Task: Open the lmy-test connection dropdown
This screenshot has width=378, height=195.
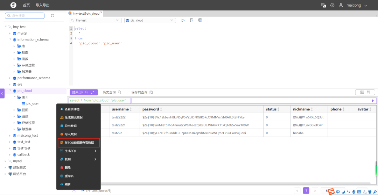Action: pos(96,21)
